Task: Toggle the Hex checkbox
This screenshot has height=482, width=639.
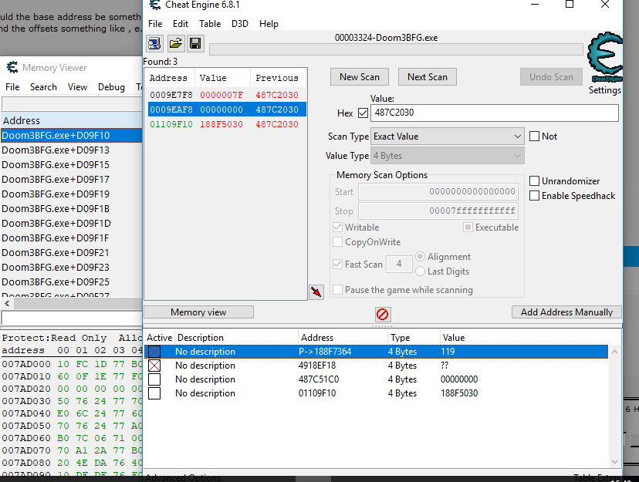Action: click(363, 113)
